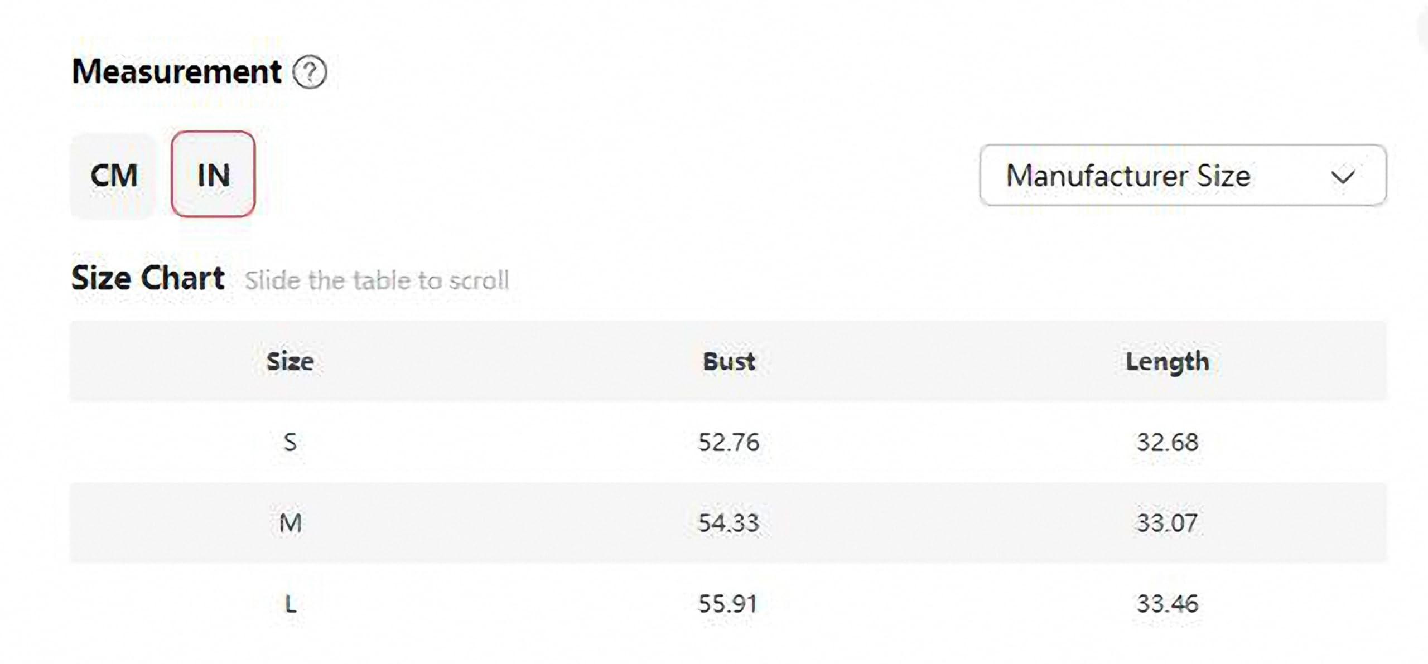The width and height of the screenshot is (1428, 664).
Task: Select the S size row label
Action: 290,443
